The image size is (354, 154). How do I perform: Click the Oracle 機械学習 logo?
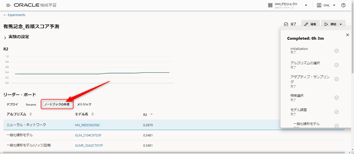click(x=35, y=5)
